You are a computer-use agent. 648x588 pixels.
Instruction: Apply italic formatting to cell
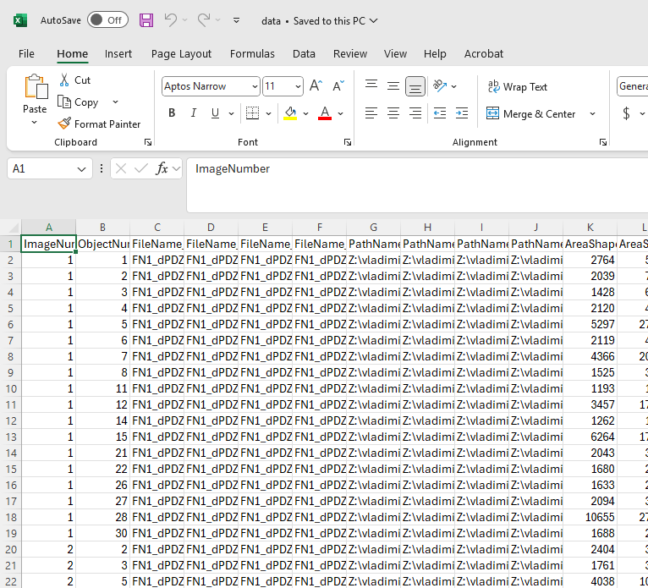pyautogui.click(x=194, y=113)
